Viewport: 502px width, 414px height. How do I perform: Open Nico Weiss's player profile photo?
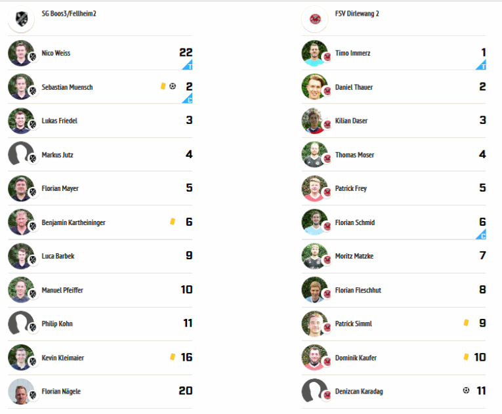tap(21, 53)
